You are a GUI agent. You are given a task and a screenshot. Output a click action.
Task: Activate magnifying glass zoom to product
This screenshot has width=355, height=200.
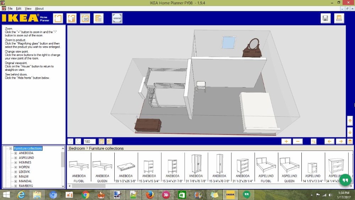[x=313, y=141]
